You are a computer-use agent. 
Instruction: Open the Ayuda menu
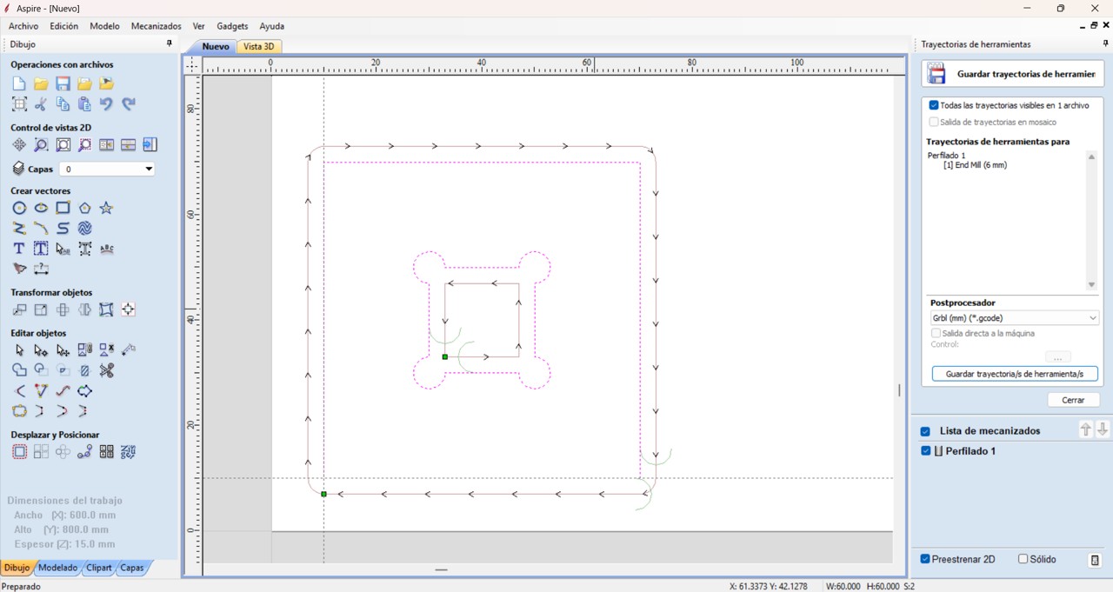[271, 26]
